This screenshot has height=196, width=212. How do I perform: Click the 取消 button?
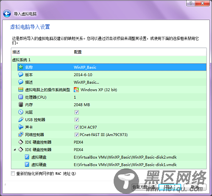[x=195, y=187]
